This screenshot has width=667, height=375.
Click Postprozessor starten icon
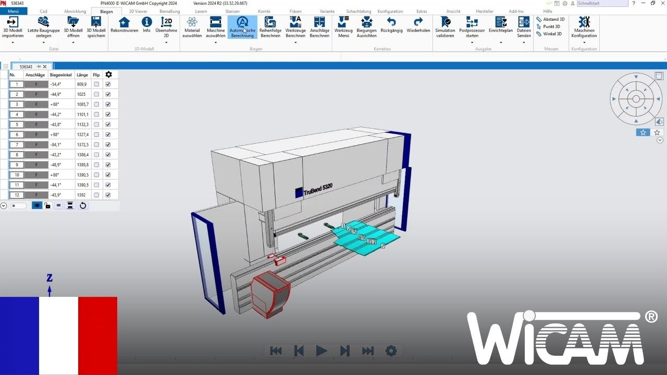472,22
